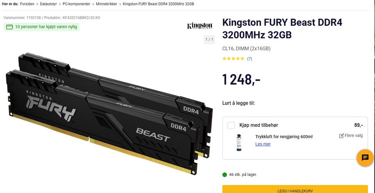Open the orange chat bubble icon
This screenshot has width=375, height=193.
pos(365,157)
